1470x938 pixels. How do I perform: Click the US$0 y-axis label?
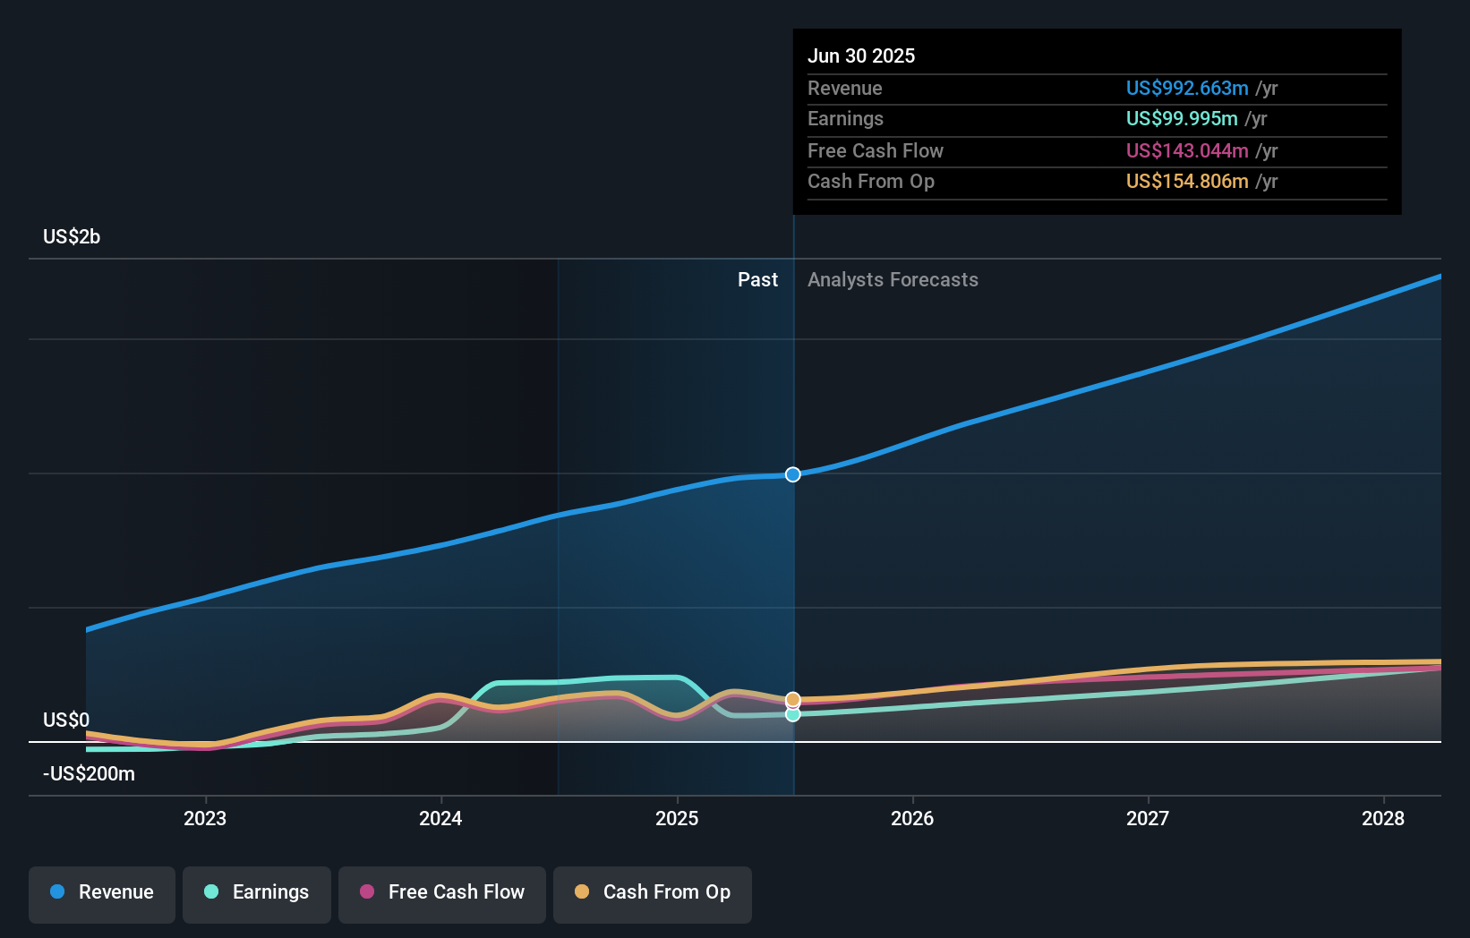(x=66, y=720)
